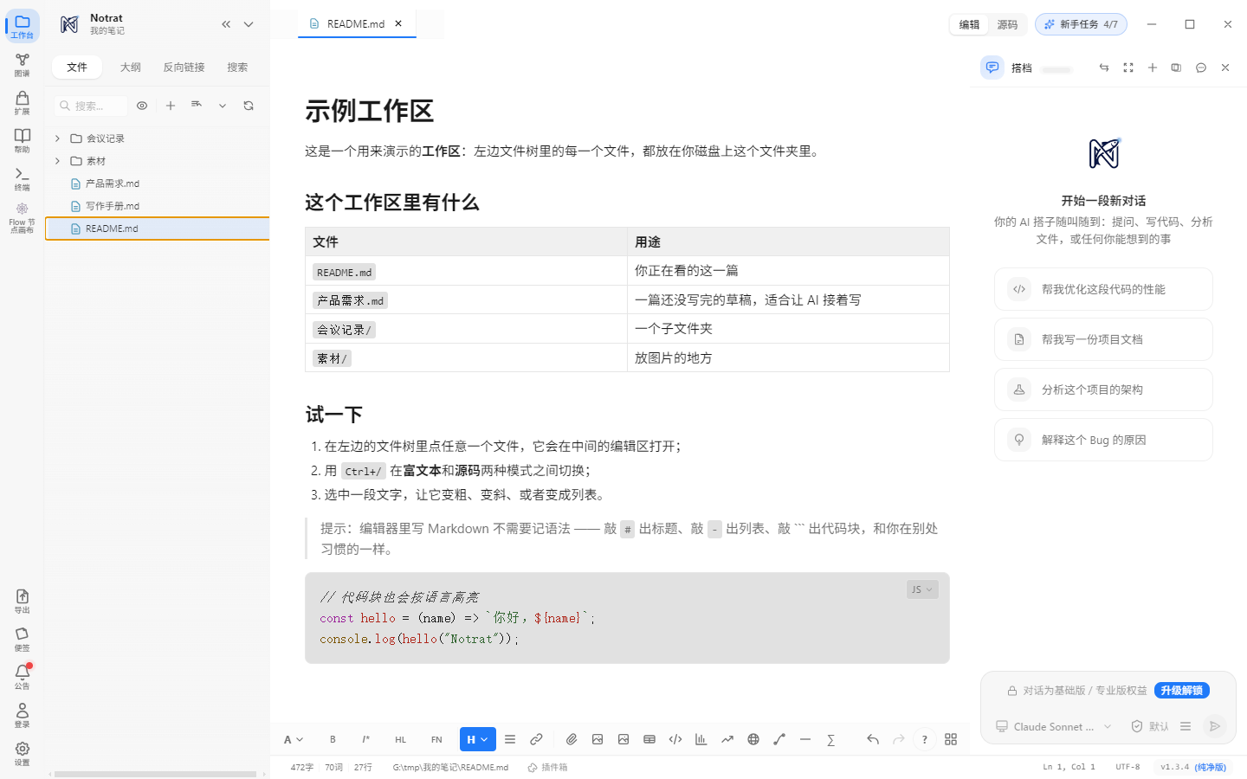Viewport: 1247px width, 779px height.
Task: Toggle bold formatting with the B button
Action: tap(333, 739)
